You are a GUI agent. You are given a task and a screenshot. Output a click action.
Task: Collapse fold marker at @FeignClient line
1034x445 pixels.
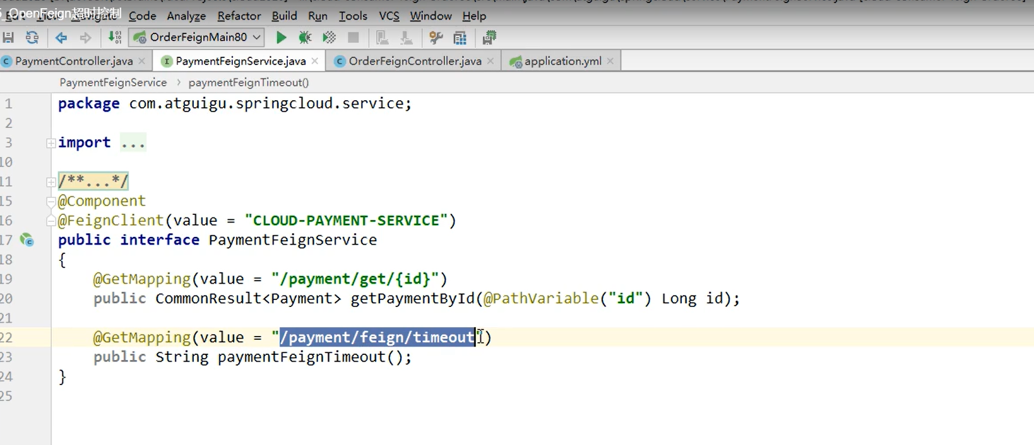[51, 221]
